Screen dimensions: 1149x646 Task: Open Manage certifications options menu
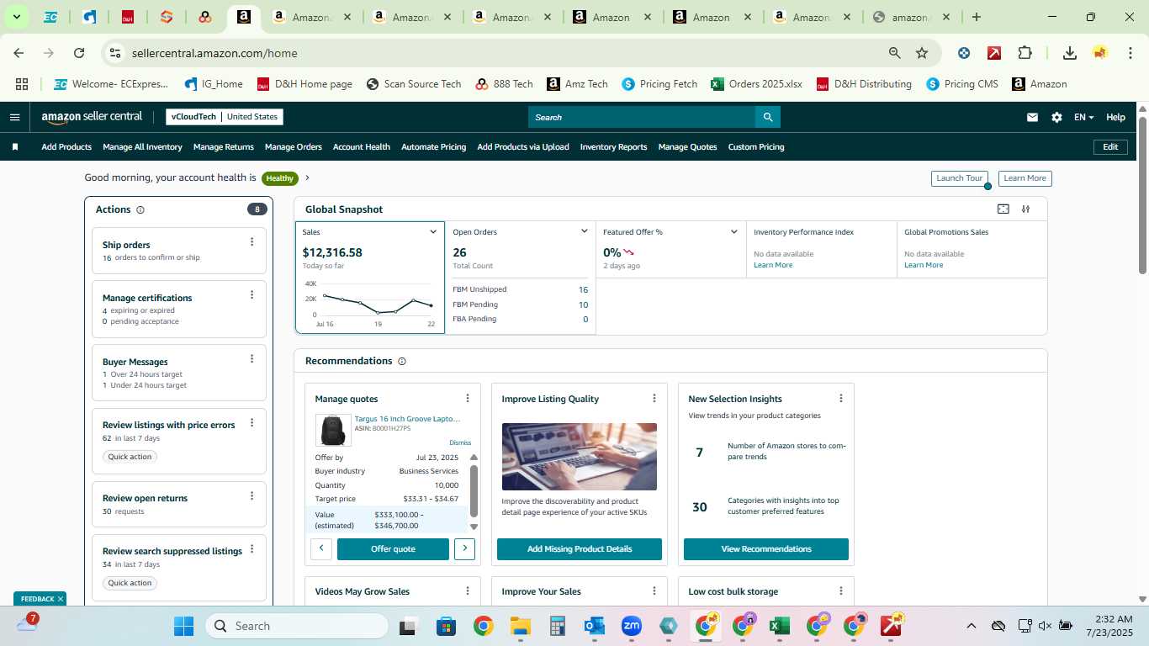click(x=252, y=295)
